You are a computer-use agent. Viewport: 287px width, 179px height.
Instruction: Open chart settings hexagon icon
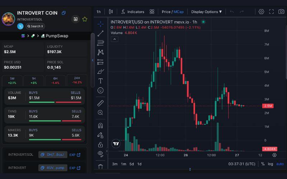click(x=262, y=12)
